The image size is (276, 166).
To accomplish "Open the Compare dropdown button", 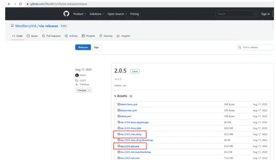I will (83, 90).
